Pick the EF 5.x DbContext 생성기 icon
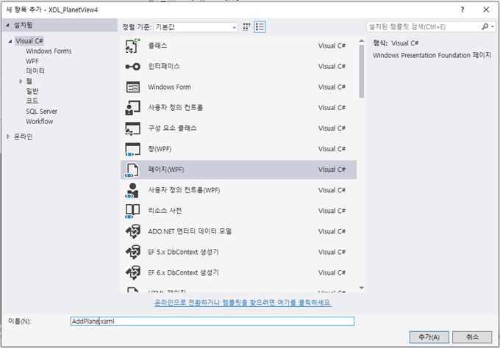The image size is (500, 348). pos(132,252)
